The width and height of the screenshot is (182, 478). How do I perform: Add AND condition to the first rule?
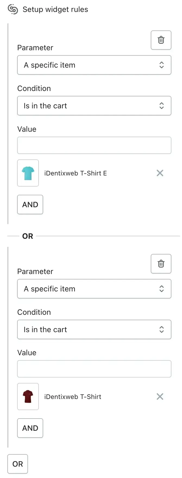pyautogui.click(x=30, y=205)
